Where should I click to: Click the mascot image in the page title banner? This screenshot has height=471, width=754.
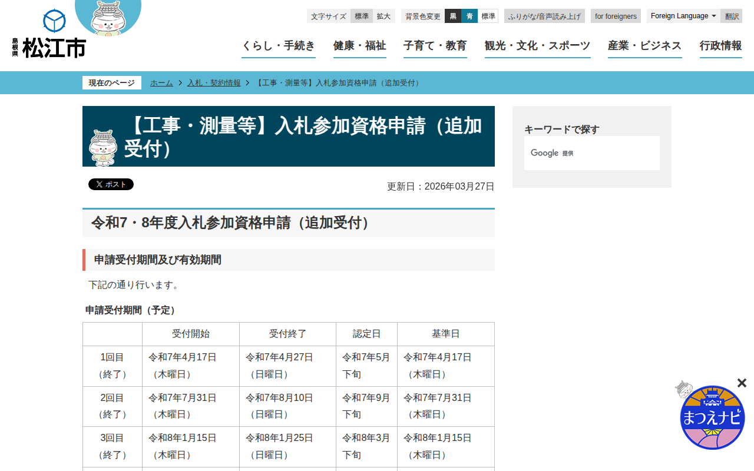(103, 147)
